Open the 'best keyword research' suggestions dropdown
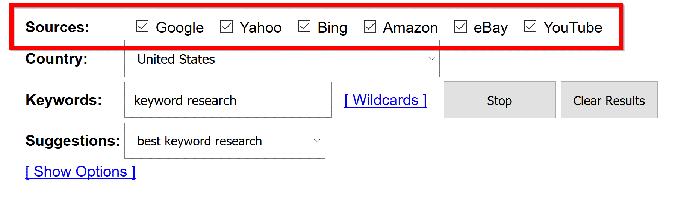 tap(224, 141)
